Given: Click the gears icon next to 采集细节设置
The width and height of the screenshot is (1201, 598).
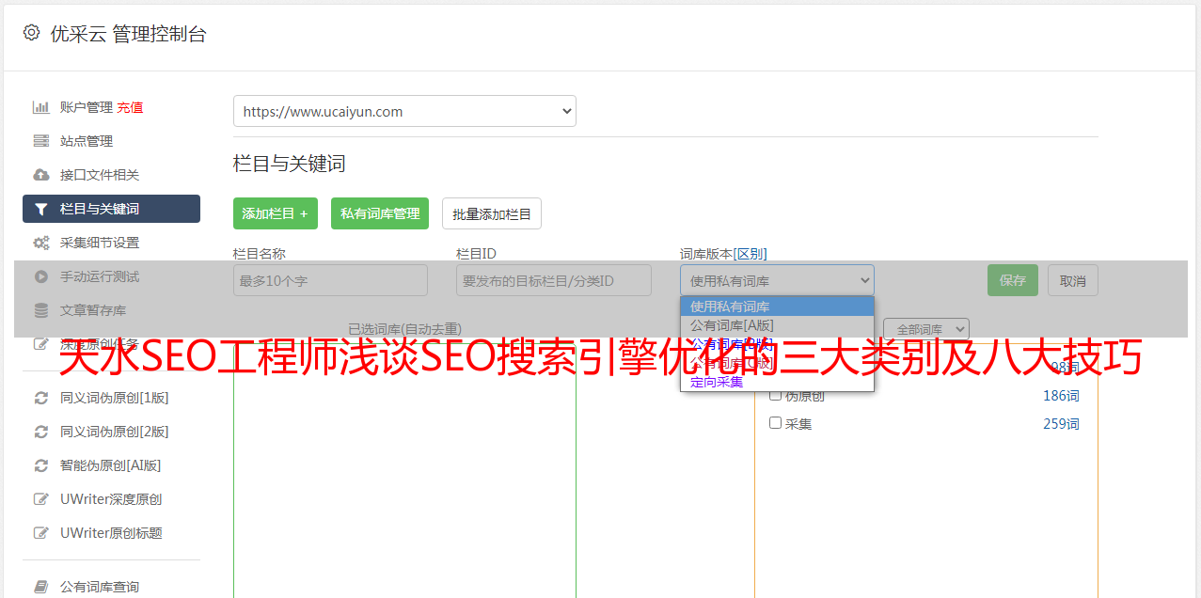Looking at the screenshot, I should pos(40,243).
